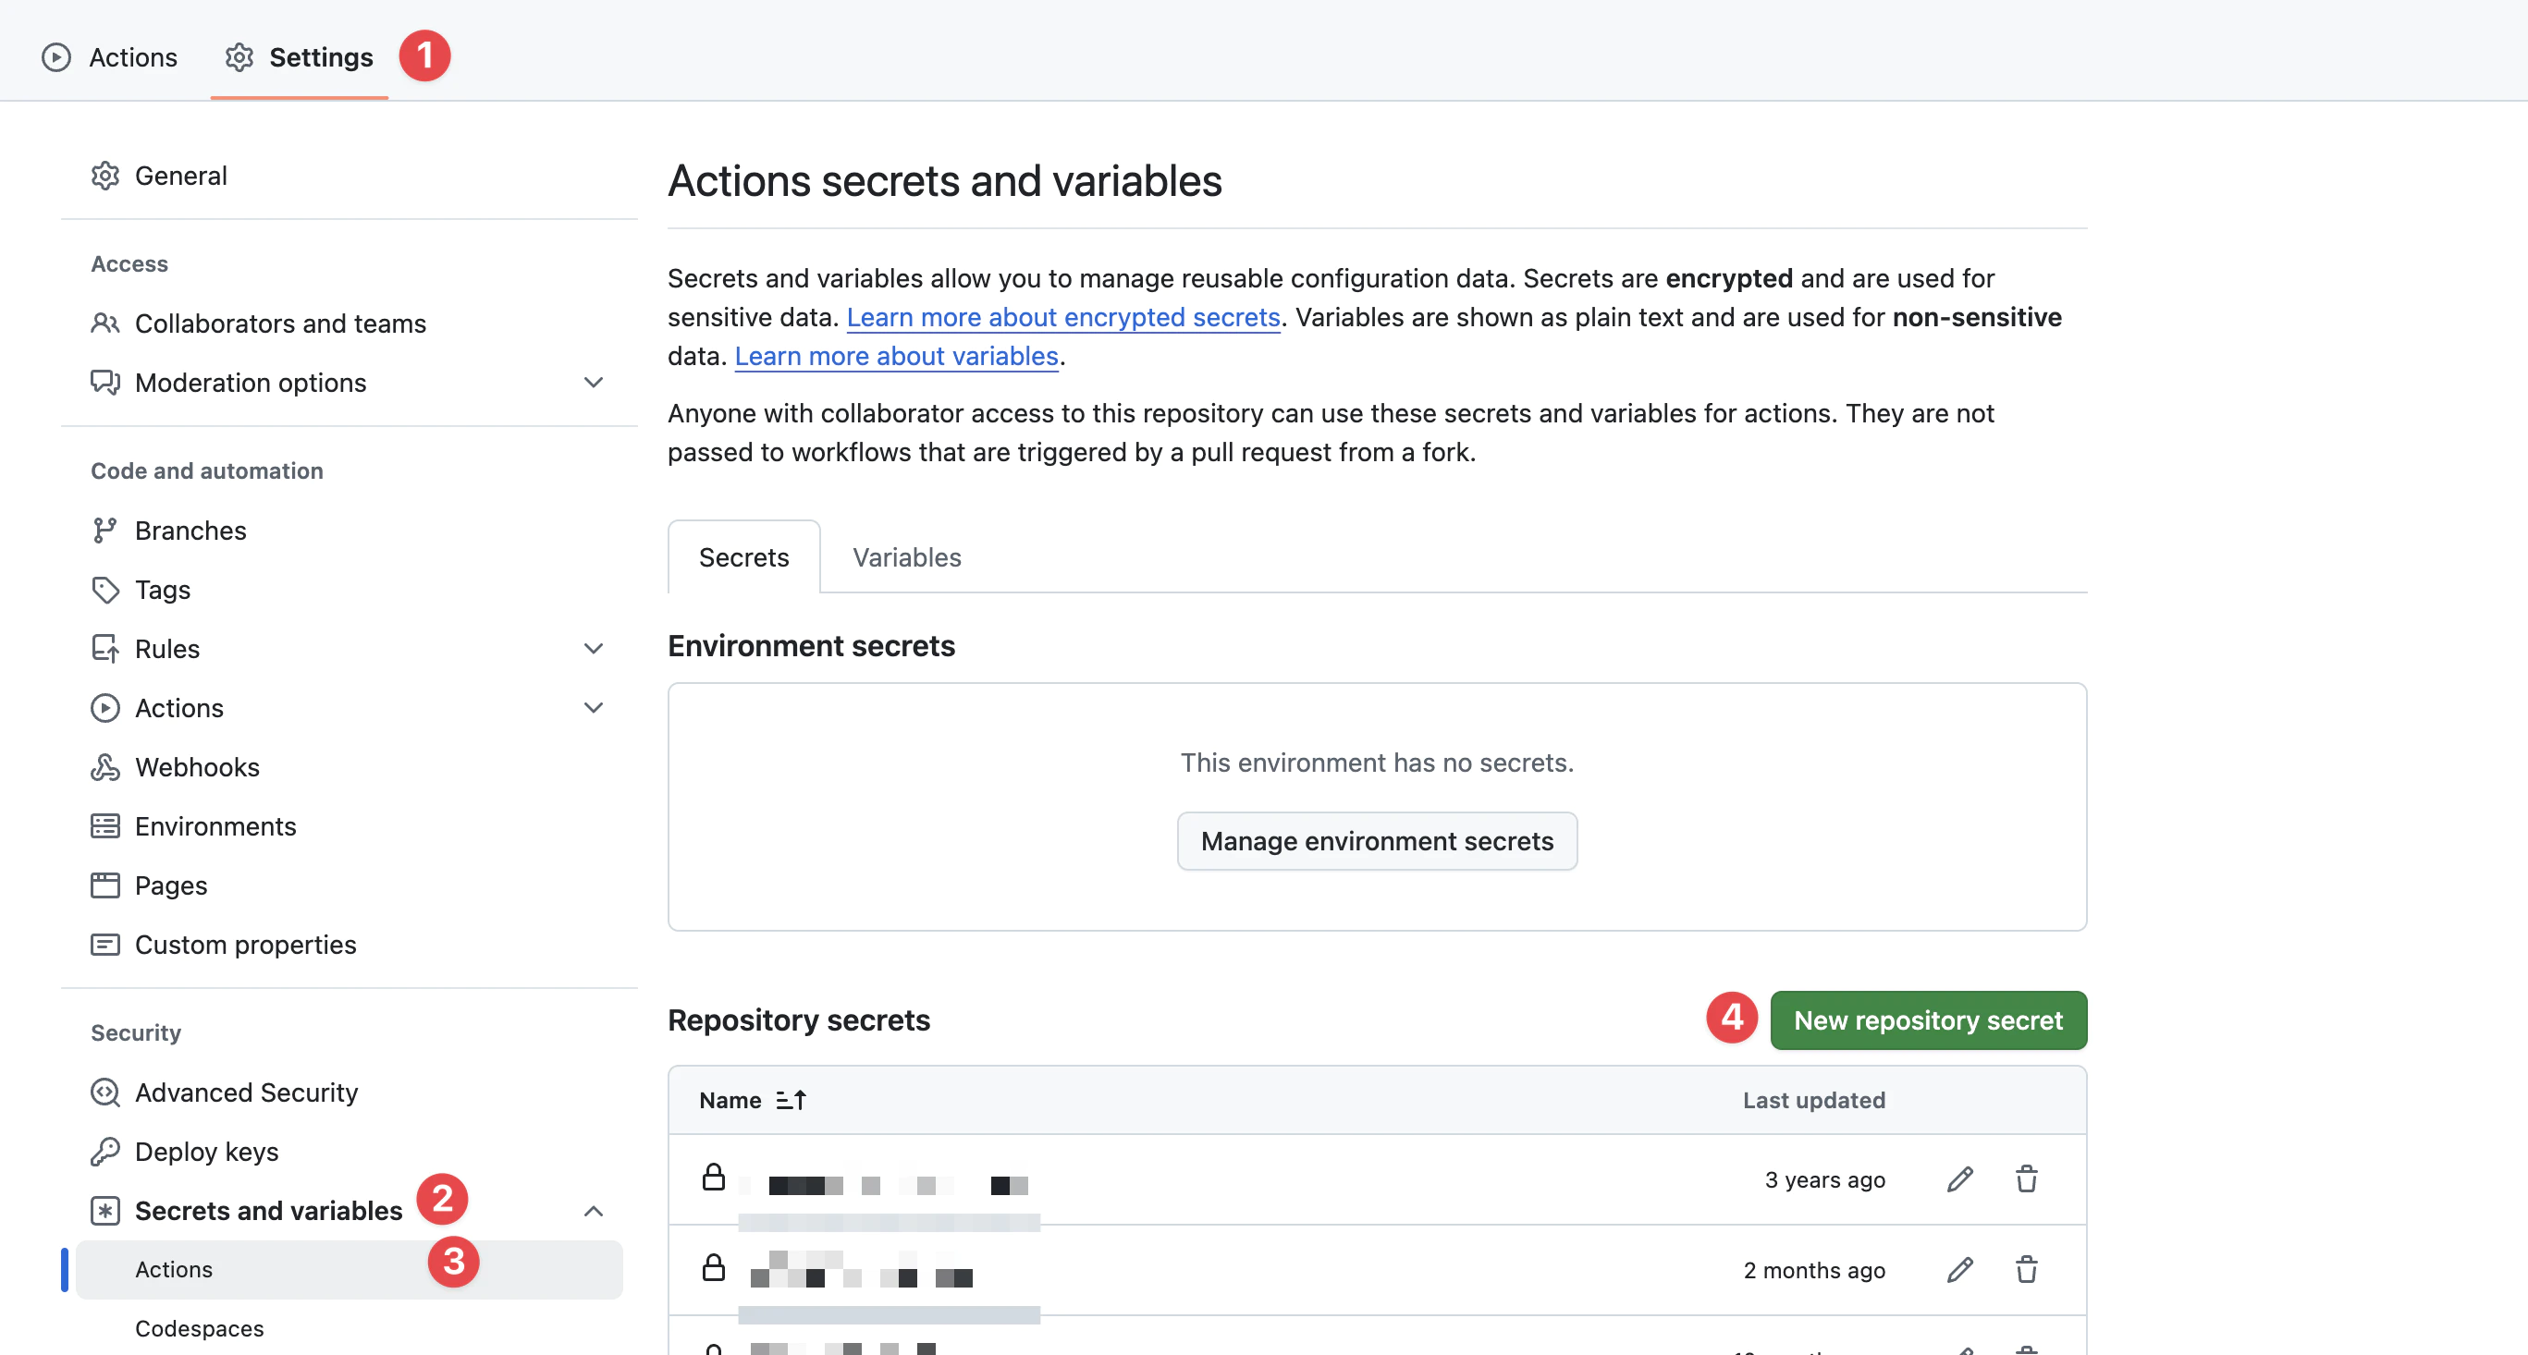2528x1355 pixels.
Task: Click the Deploy keys key icon
Action: pos(105,1151)
